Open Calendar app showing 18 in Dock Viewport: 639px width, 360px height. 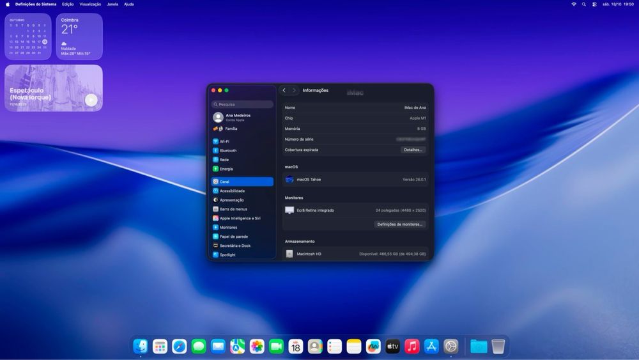coord(295,346)
